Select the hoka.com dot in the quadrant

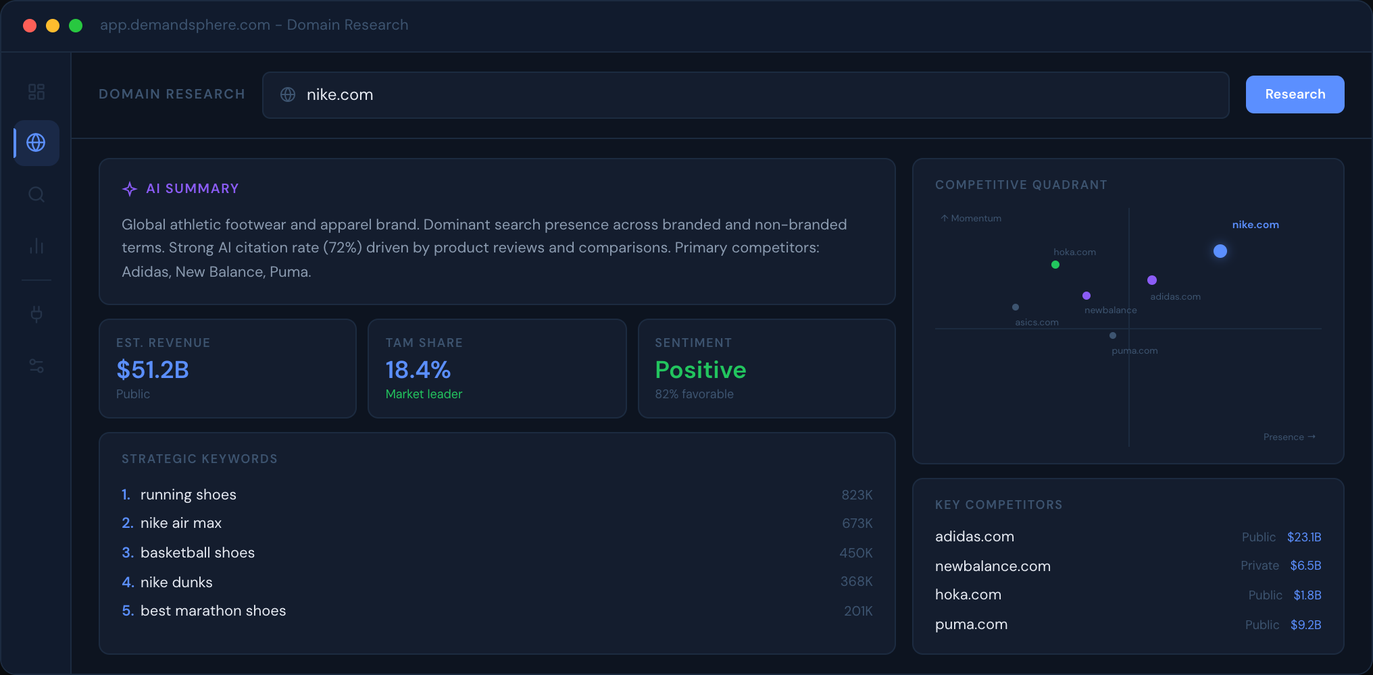(x=1055, y=265)
